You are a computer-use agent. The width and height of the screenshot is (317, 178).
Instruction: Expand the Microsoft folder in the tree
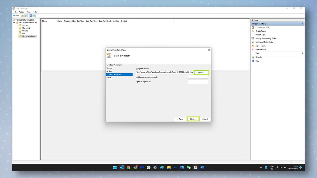17,28
